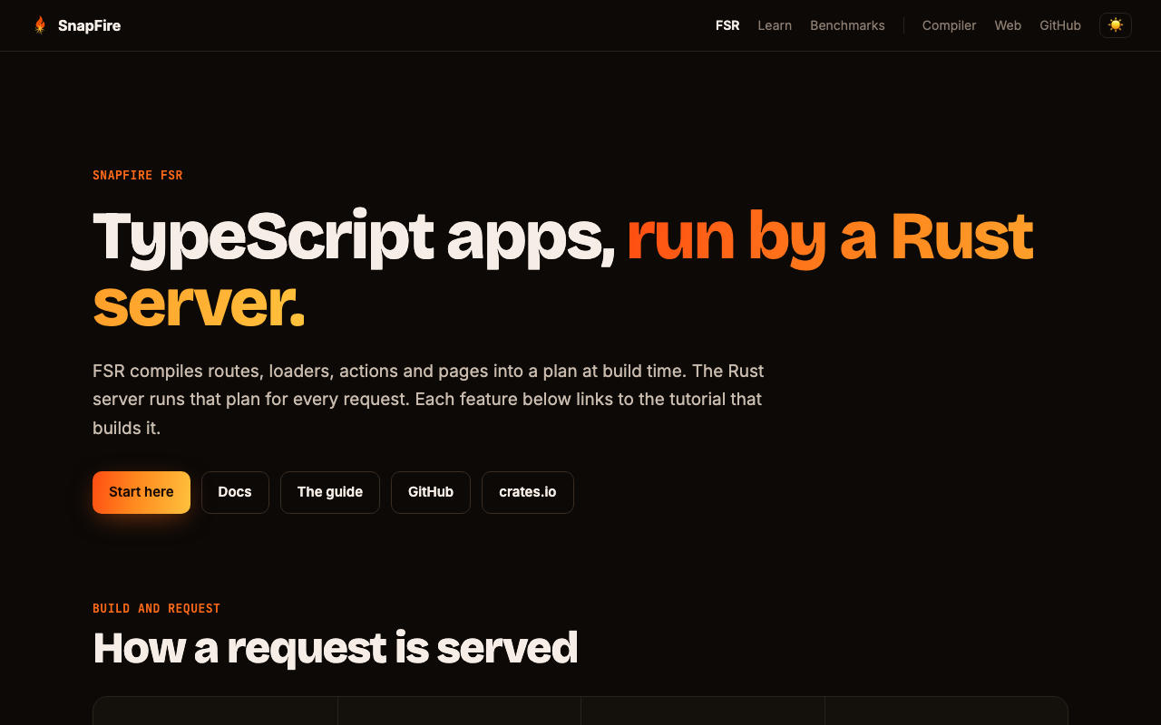Click the crates.io button

(x=528, y=492)
